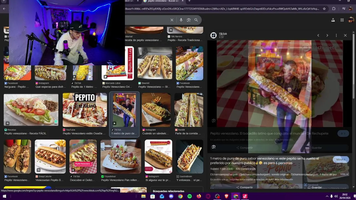This screenshot has width=356, height=200.
Task: Open the Reddit 'Parte de la comida' thumbnail
Action: [x=189, y=110]
